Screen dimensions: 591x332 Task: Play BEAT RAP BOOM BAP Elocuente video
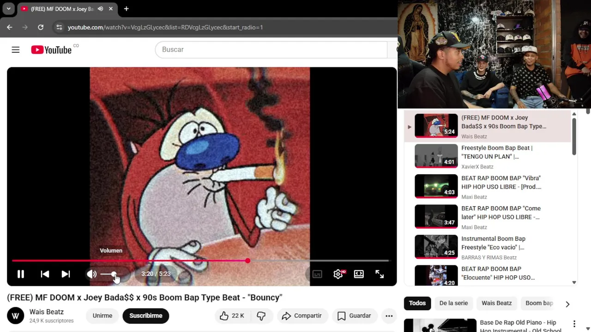click(x=487, y=275)
